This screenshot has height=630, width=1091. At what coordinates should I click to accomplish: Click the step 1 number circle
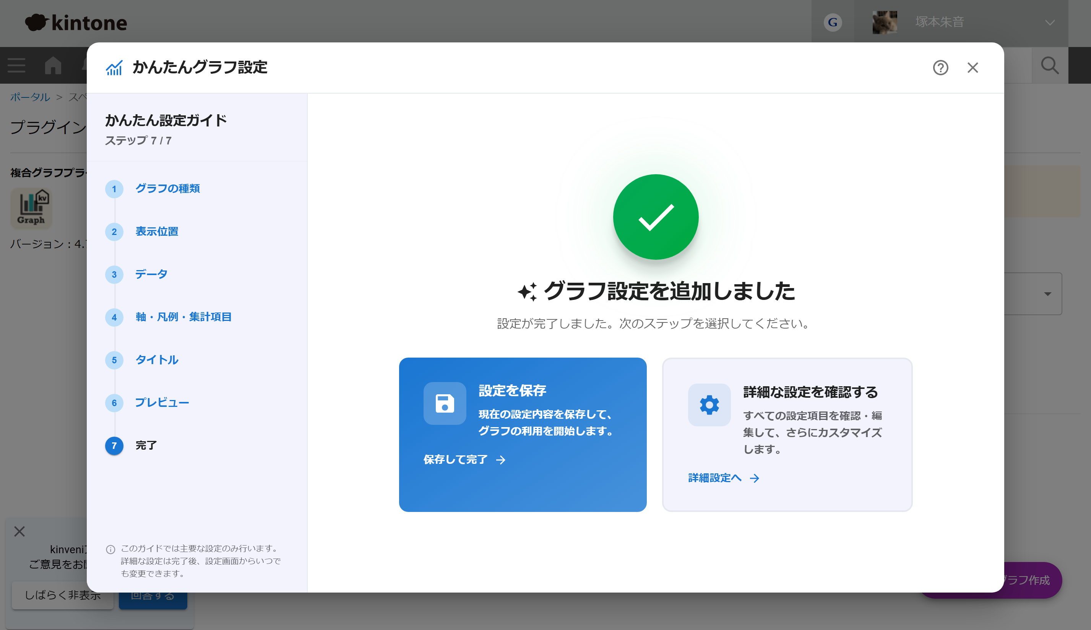click(114, 189)
